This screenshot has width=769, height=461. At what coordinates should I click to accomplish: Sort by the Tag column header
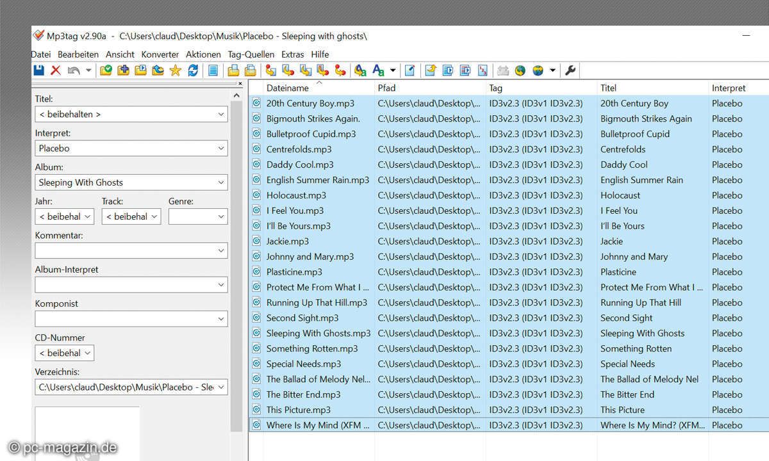[542, 88]
